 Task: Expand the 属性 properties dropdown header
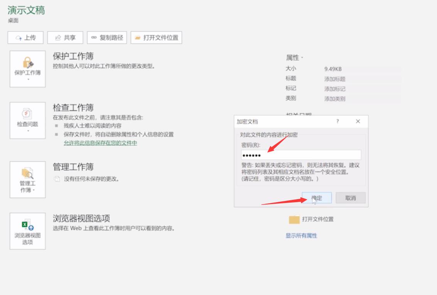294,58
